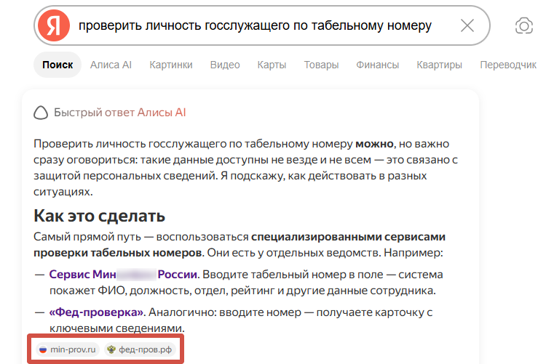Open the Картинки tab
546x364 pixels.
point(171,65)
